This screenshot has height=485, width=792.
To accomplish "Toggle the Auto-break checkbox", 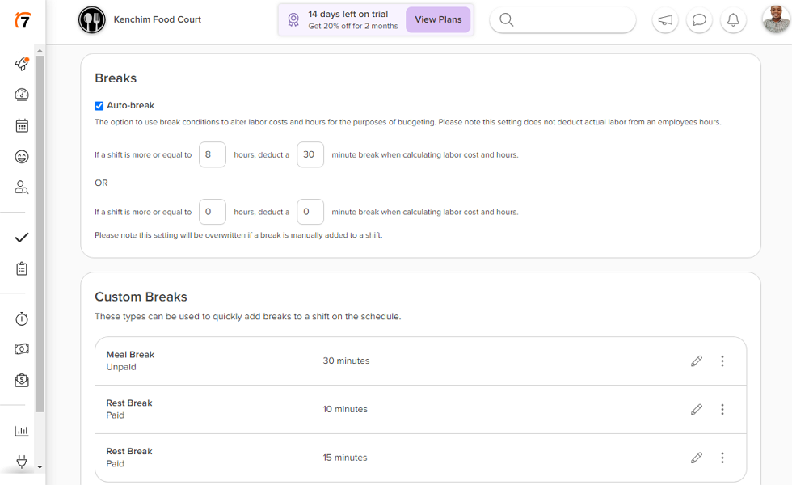I will coord(99,106).
